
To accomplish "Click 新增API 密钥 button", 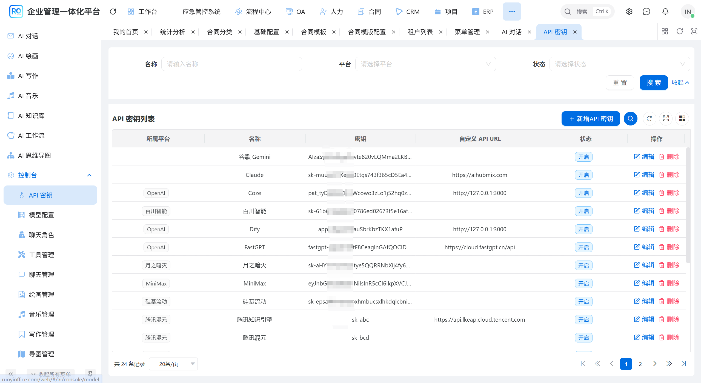I will click(x=591, y=119).
